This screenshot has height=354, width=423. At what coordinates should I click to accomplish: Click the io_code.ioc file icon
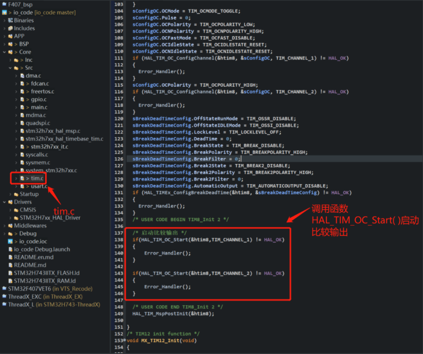[x=10, y=241]
